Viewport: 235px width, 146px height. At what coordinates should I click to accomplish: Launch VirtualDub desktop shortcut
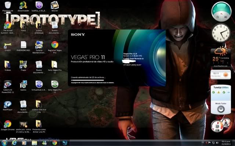pos(39,85)
